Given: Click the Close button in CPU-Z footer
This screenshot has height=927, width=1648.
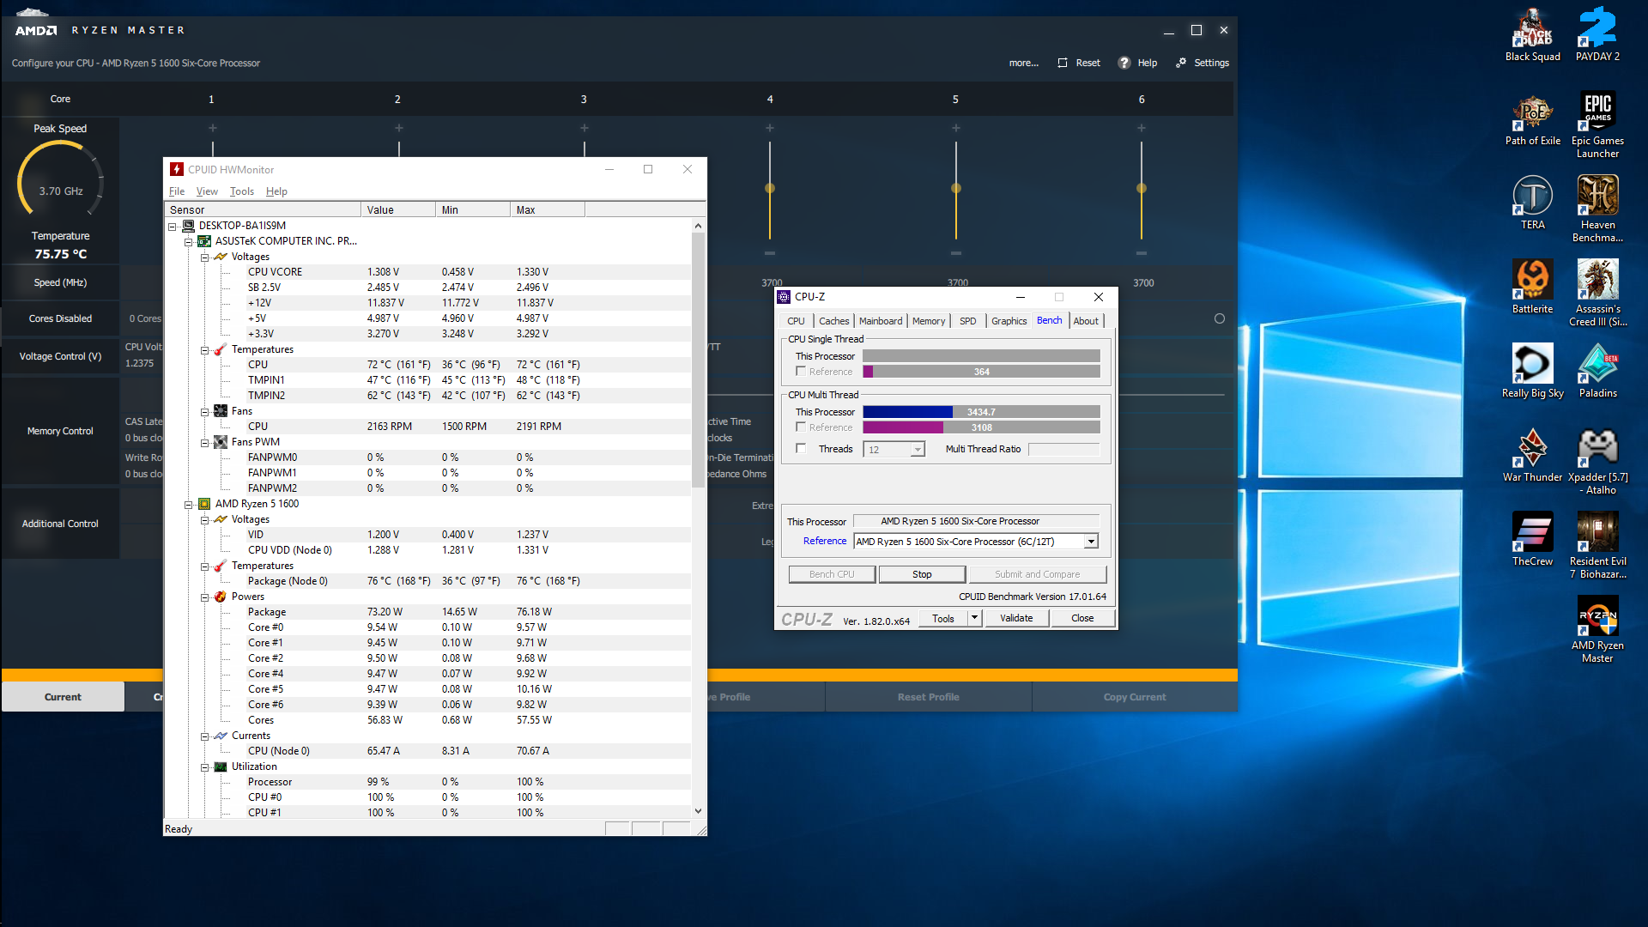Looking at the screenshot, I should coord(1082,618).
